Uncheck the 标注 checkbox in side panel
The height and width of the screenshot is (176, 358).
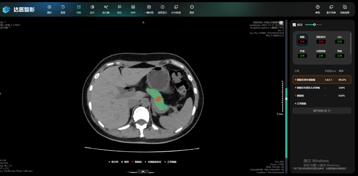click(x=294, y=25)
